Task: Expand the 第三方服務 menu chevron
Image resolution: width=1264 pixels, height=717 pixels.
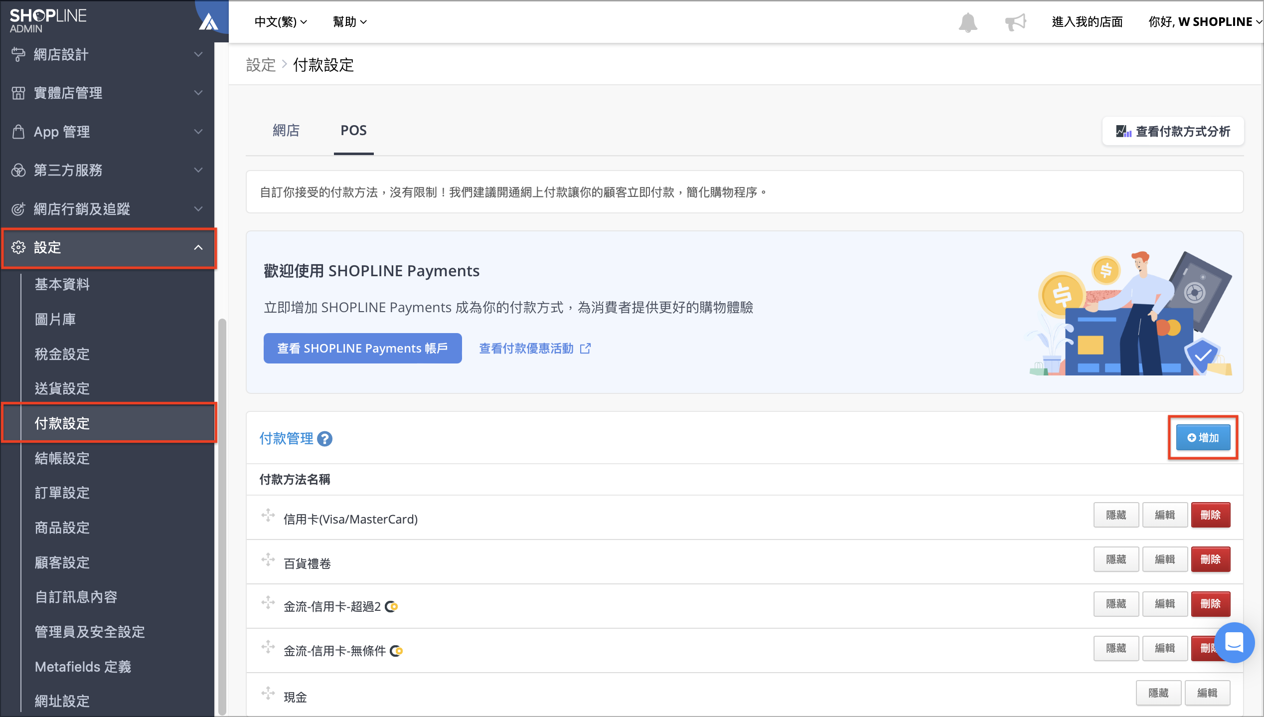Action: point(198,170)
